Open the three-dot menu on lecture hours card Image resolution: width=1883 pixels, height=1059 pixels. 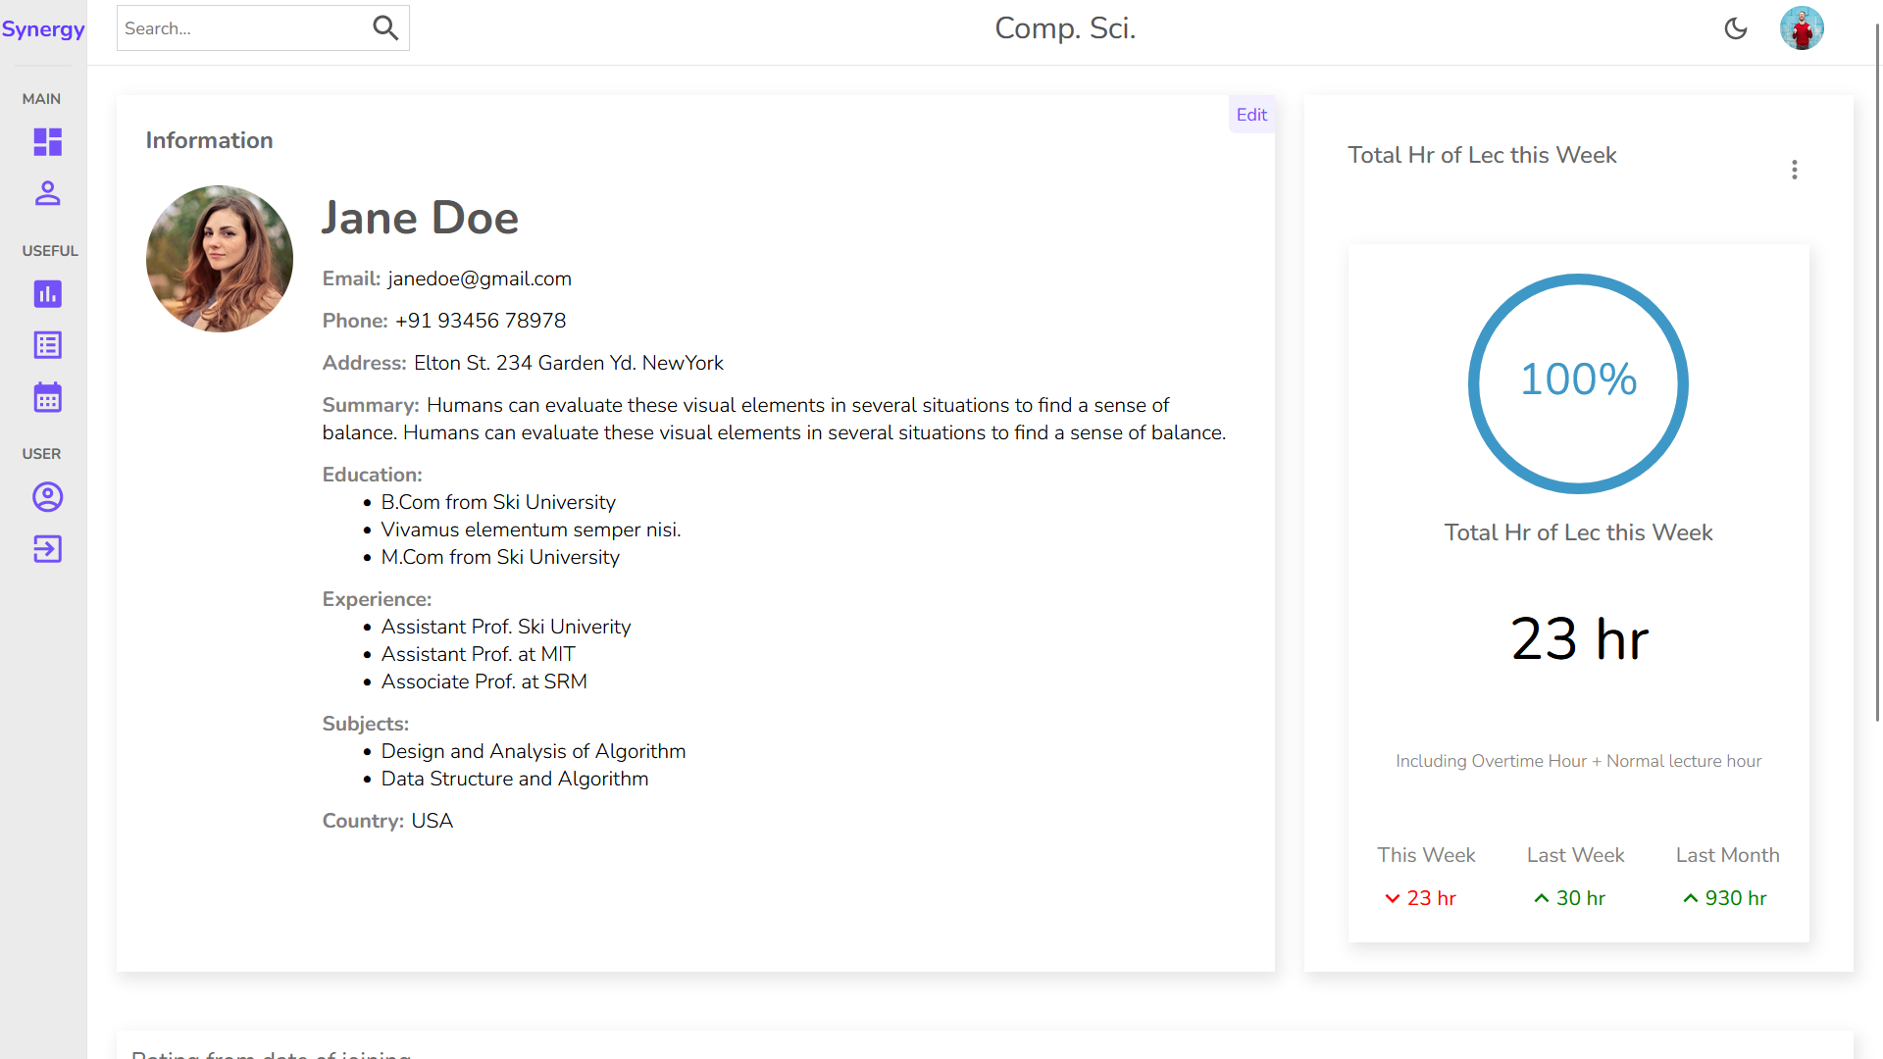pos(1795,170)
